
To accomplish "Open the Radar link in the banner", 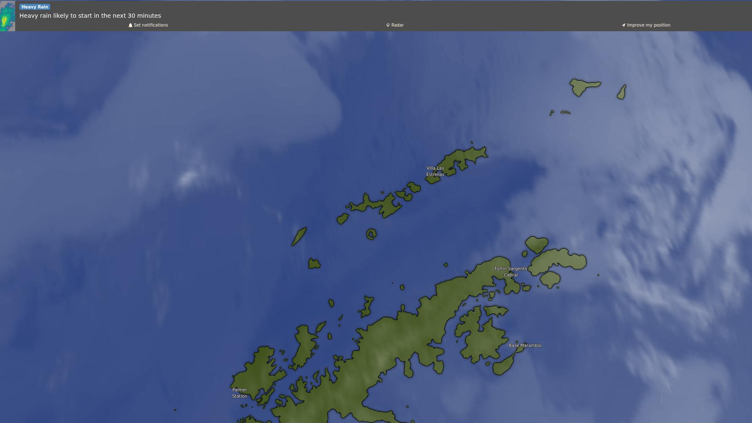I will (x=397, y=25).
